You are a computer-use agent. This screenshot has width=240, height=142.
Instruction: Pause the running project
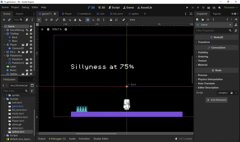pos(193,7)
